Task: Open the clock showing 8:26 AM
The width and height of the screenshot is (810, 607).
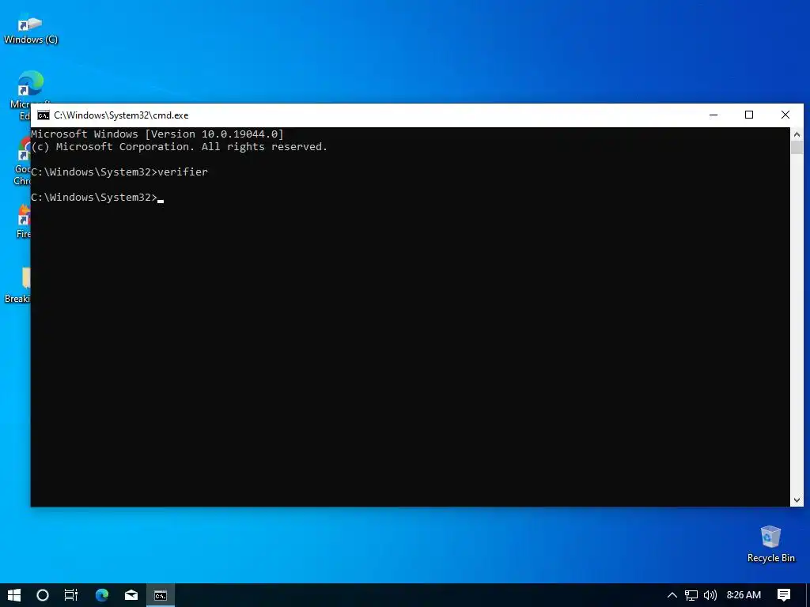Action: pos(744,595)
